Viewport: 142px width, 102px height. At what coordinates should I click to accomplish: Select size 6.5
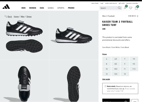click(116, 59)
